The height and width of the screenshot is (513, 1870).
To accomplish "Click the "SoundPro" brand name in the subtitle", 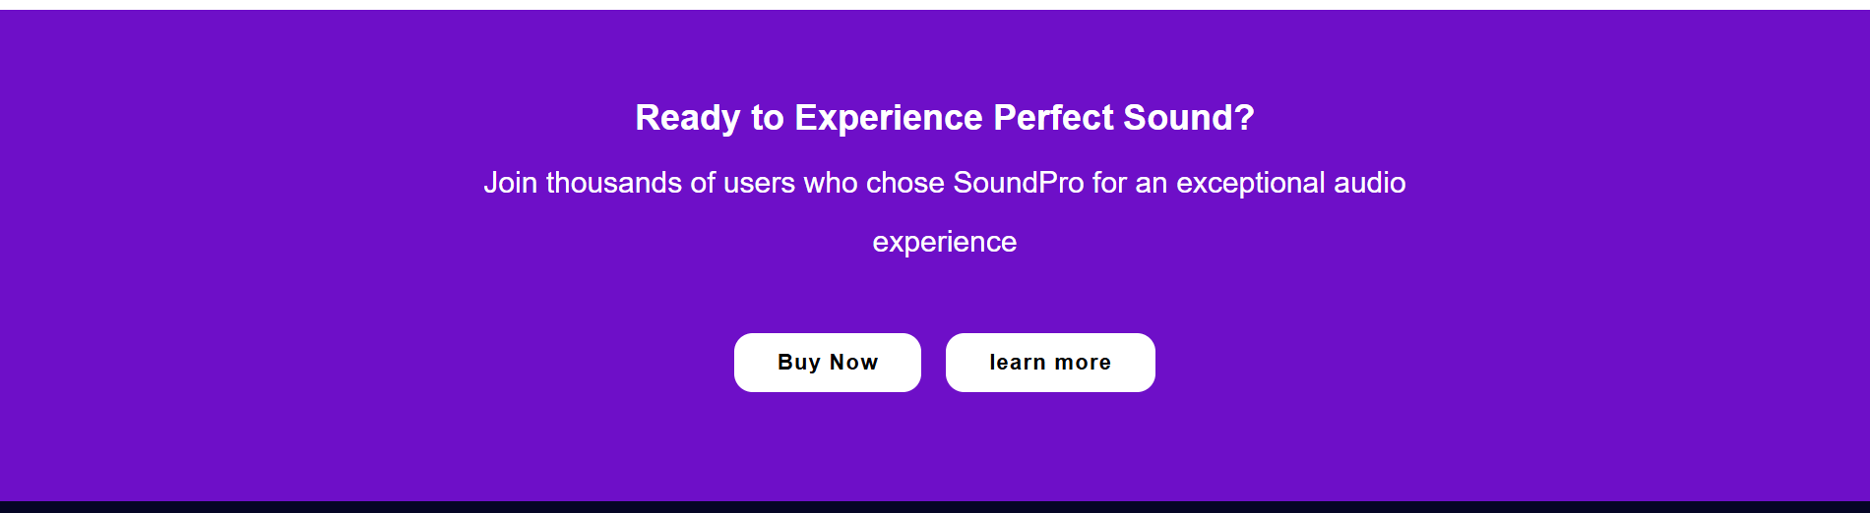I will click(1018, 183).
